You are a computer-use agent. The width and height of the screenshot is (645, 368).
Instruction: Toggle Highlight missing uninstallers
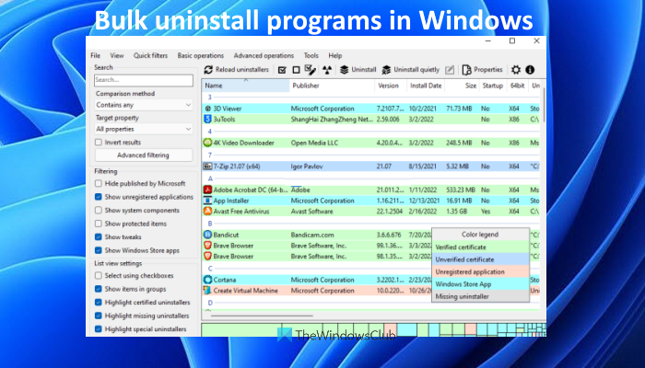click(x=99, y=316)
